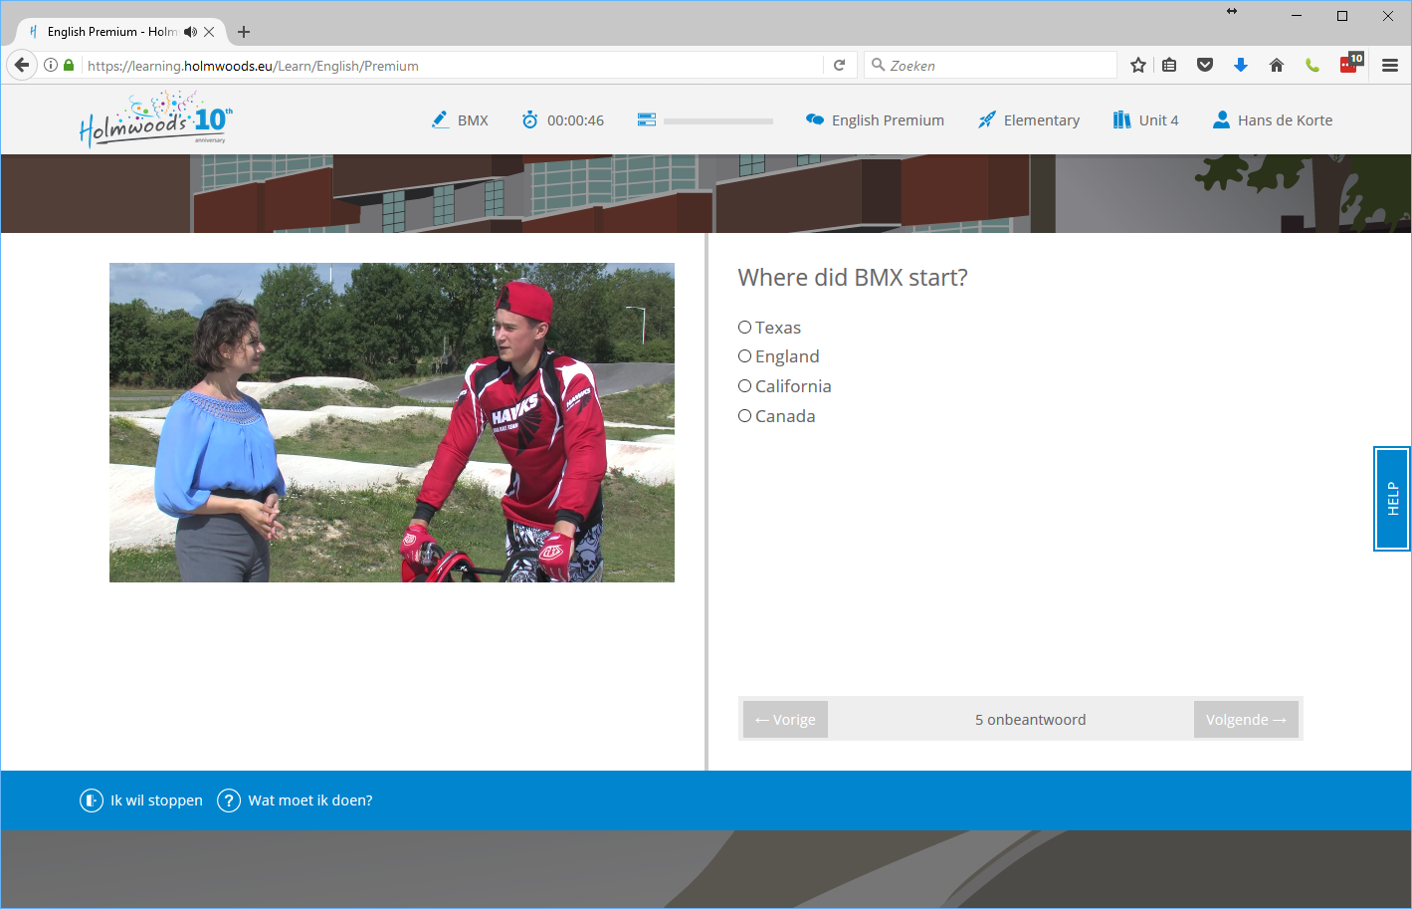The height and width of the screenshot is (909, 1412).
Task: Click the learning.holmwoods.eu address bar
Action: click(x=453, y=66)
